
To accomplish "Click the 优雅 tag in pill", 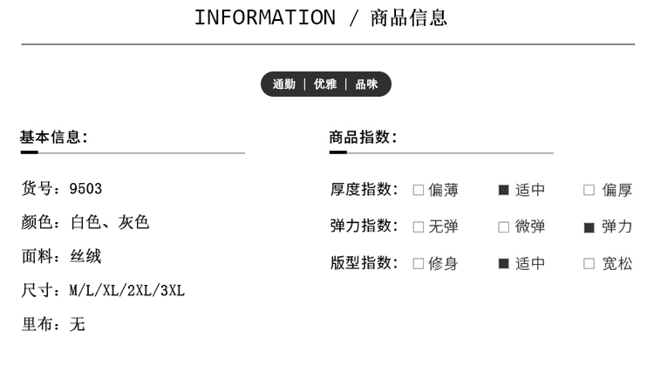I will 325,84.
